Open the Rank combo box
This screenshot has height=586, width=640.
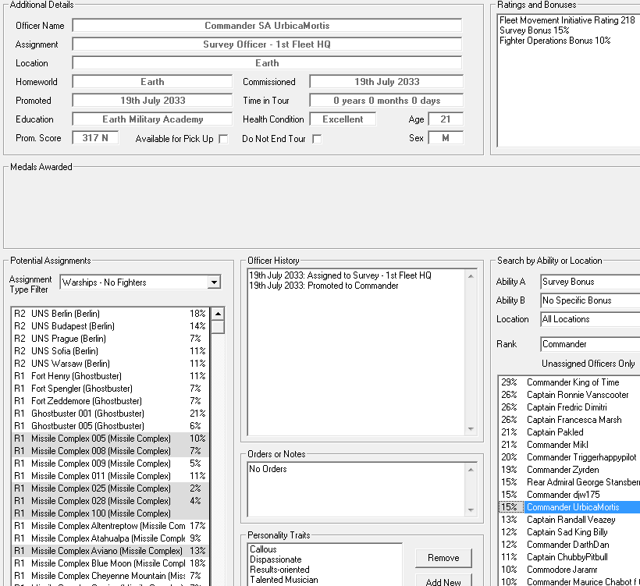590,344
